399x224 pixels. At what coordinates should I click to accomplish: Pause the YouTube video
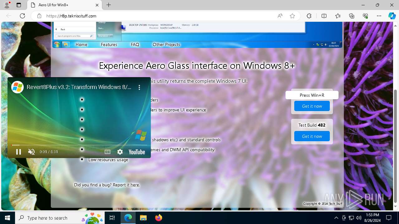18,152
